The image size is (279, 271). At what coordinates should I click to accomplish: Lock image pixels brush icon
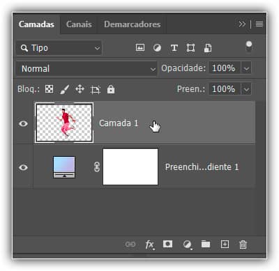(65, 89)
